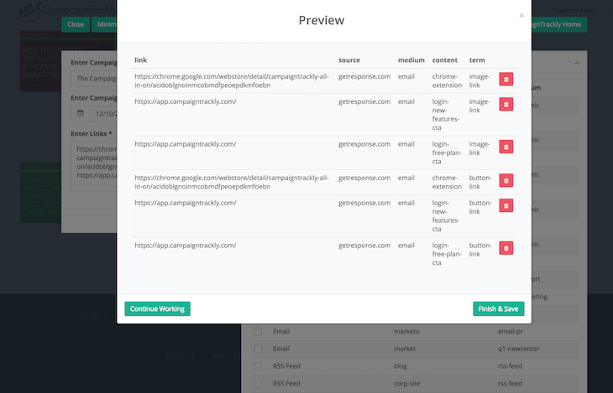Click the Preview dialog title

pyautogui.click(x=322, y=20)
